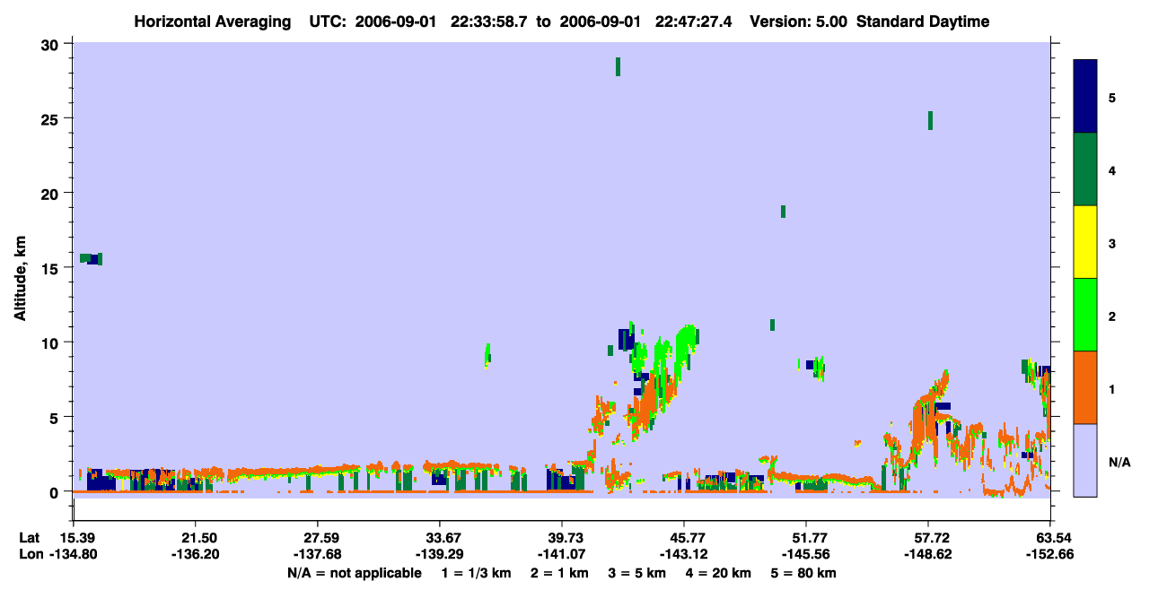This screenshot has height=598, width=1167.
Task: Click the 25 km altitude tick label
Action: tap(52, 119)
